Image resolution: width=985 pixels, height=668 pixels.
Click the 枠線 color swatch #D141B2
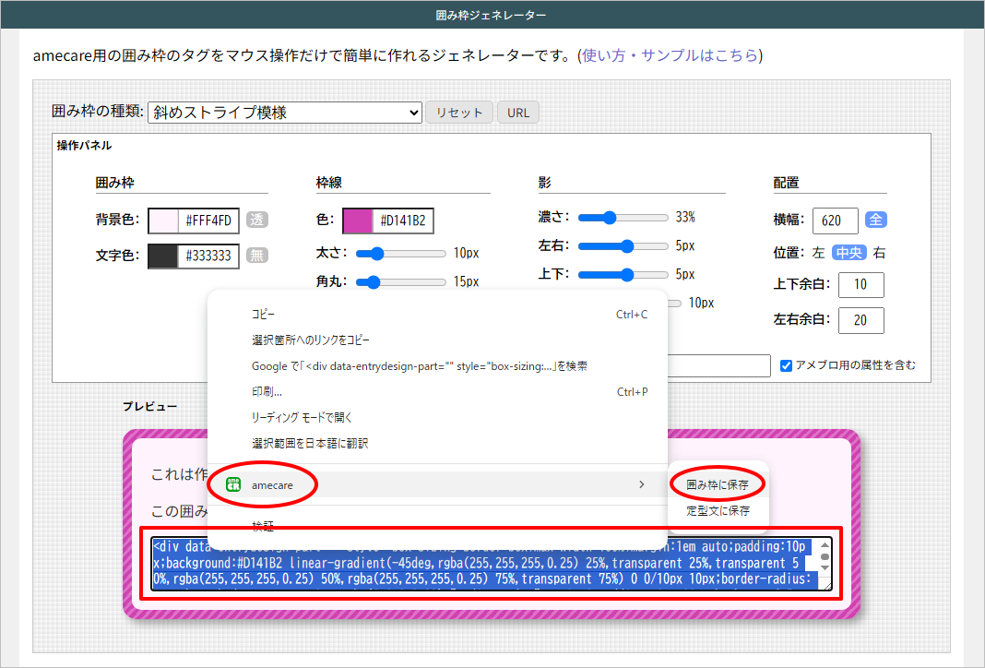pyautogui.click(x=358, y=221)
